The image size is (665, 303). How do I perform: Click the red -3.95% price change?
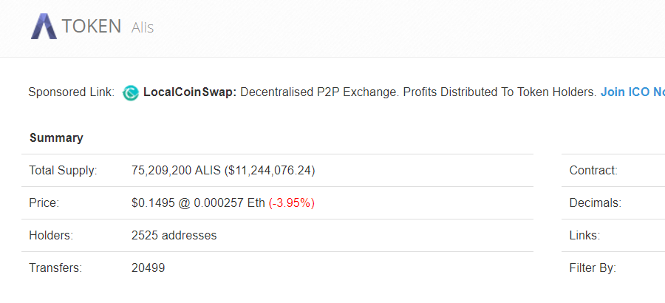[x=291, y=202]
